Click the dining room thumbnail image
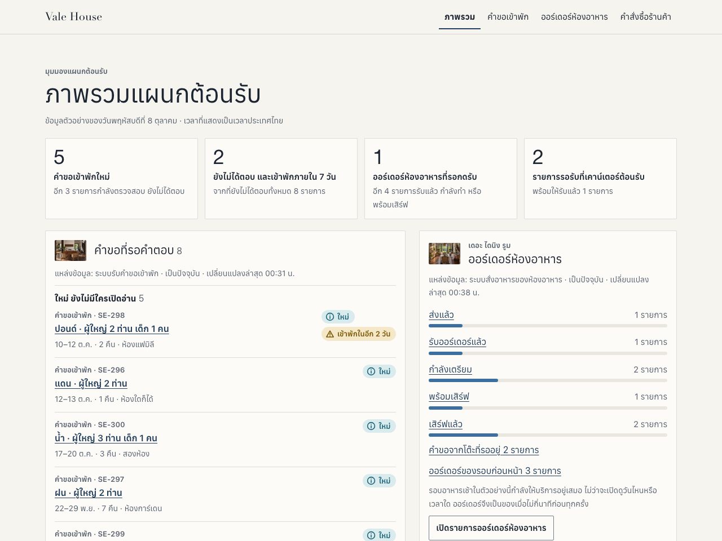The height and width of the screenshot is (541, 722). pyautogui.click(x=444, y=254)
